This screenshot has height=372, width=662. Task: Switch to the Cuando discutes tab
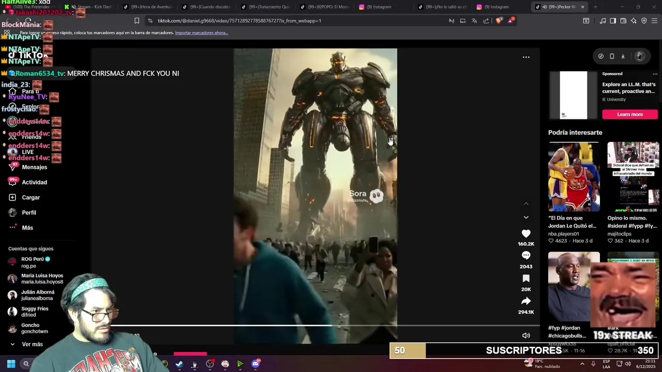coord(207,7)
